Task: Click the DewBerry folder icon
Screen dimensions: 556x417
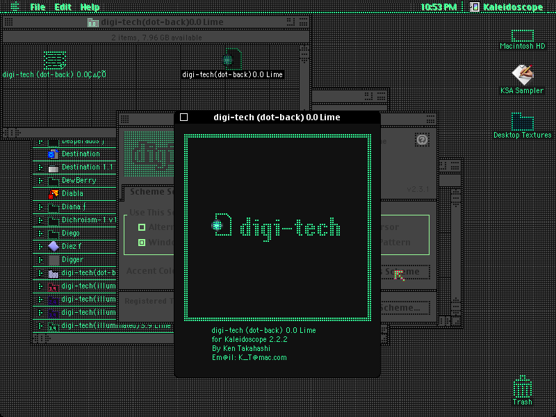Action: [54, 181]
